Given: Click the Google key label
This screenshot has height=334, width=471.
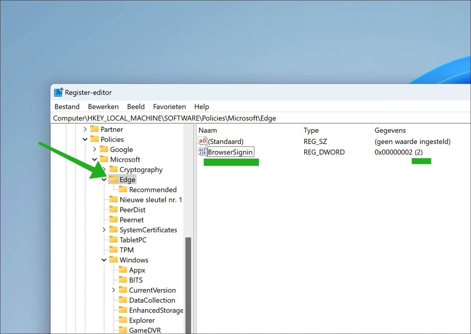Looking at the screenshot, I should coord(121,150).
